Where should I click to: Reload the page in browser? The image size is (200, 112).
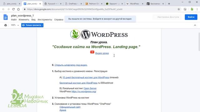(13, 9)
